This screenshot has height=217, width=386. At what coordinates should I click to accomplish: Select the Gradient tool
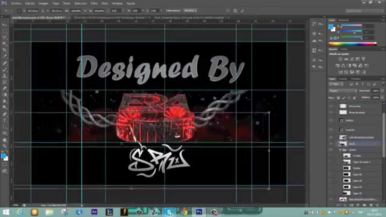coord(5,95)
